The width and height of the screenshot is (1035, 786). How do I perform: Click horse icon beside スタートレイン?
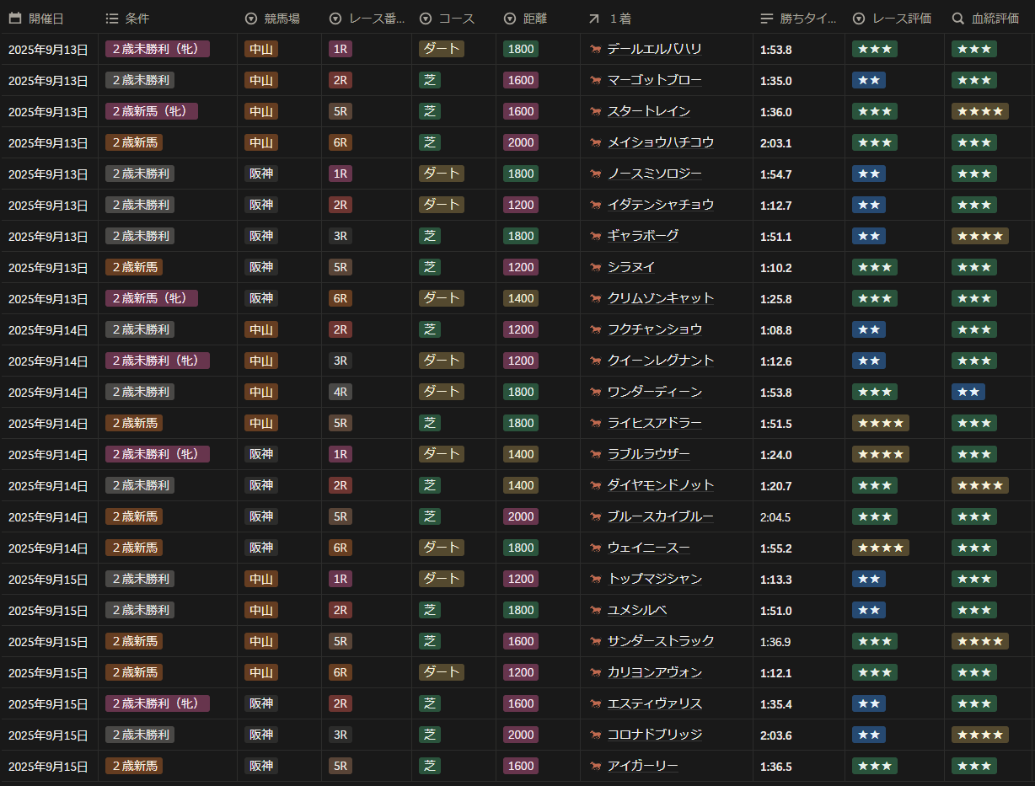(x=596, y=111)
